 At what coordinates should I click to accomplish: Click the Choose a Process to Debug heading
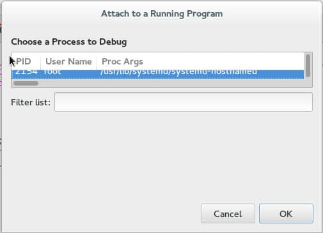pos(69,41)
